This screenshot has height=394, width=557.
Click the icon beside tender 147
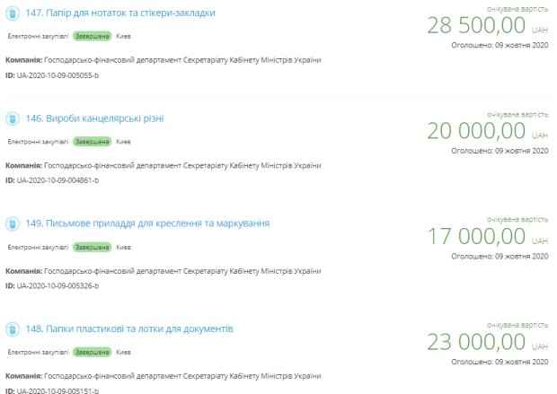pyautogui.click(x=13, y=14)
